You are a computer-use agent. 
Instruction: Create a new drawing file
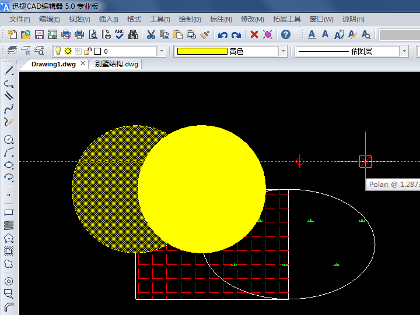pos(12,34)
